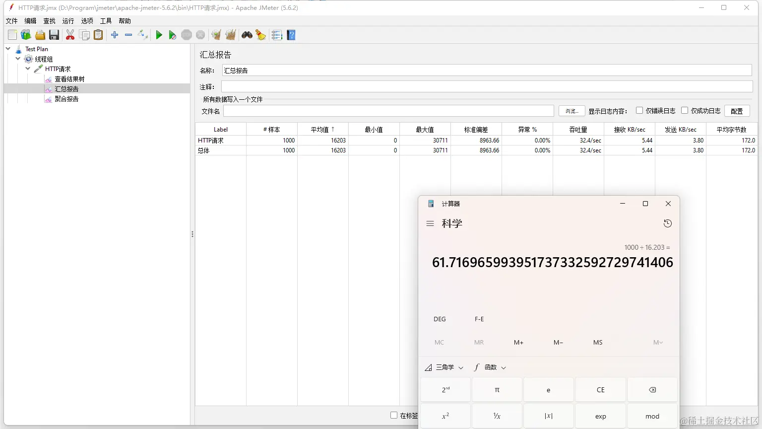The image size is (762, 429).
Task: Click the M+ memory key in Calculator
Action: [x=518, y=343]
